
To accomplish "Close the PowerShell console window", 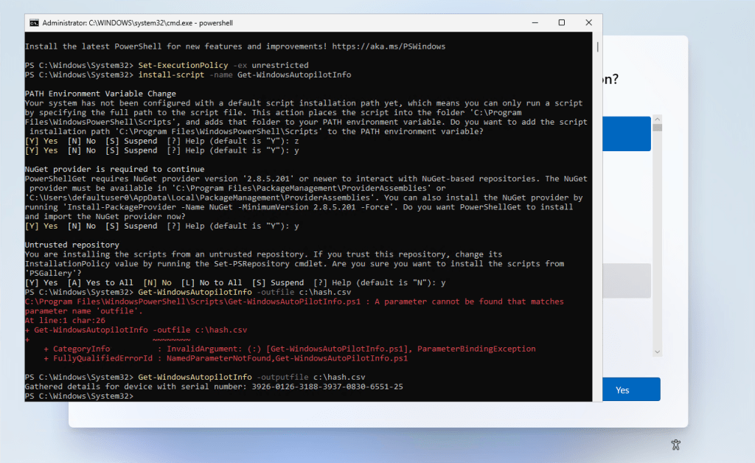I will [588, 23].
